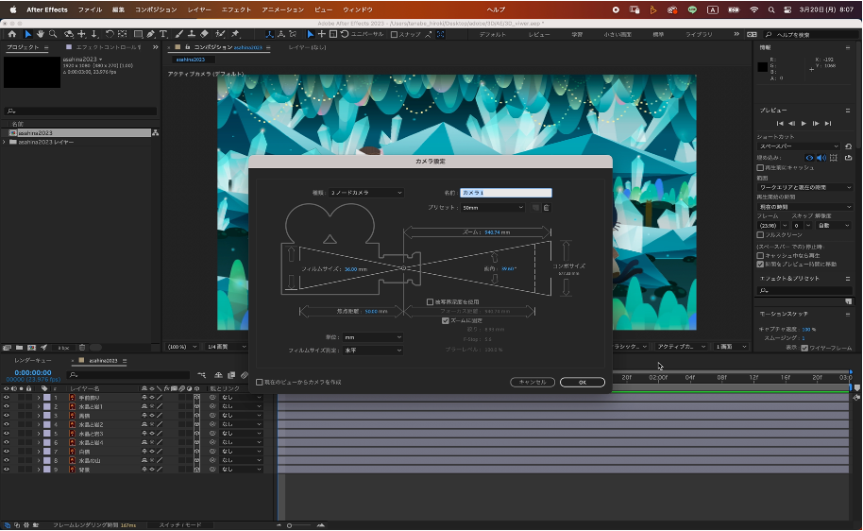Open the Preset 50mm dropdown

(492, 207)
